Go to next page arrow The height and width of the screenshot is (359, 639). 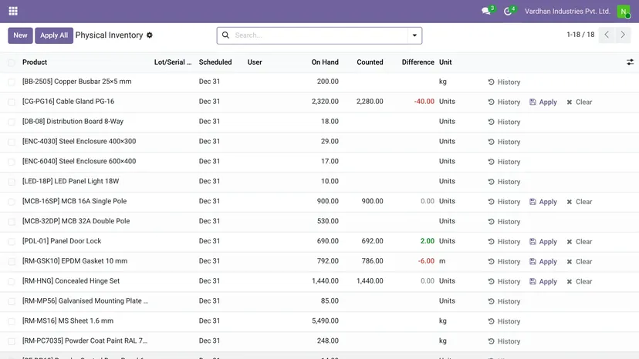623,35
